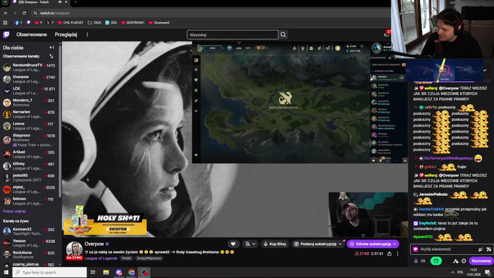Open channel points green reward icon
The height and width of the screenshot is (278, 494).
point(436,261)
